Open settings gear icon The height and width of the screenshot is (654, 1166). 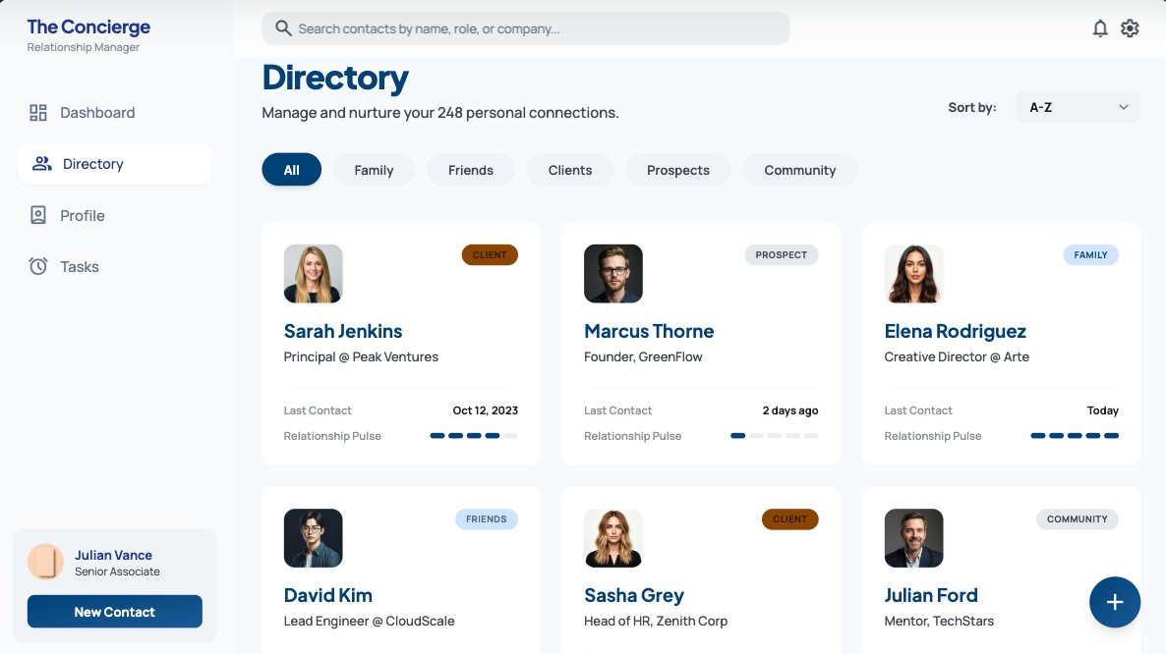(1130, 28)
